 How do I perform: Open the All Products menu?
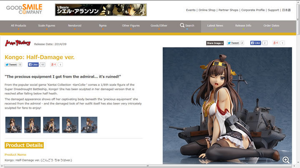(x=19, y=26)
